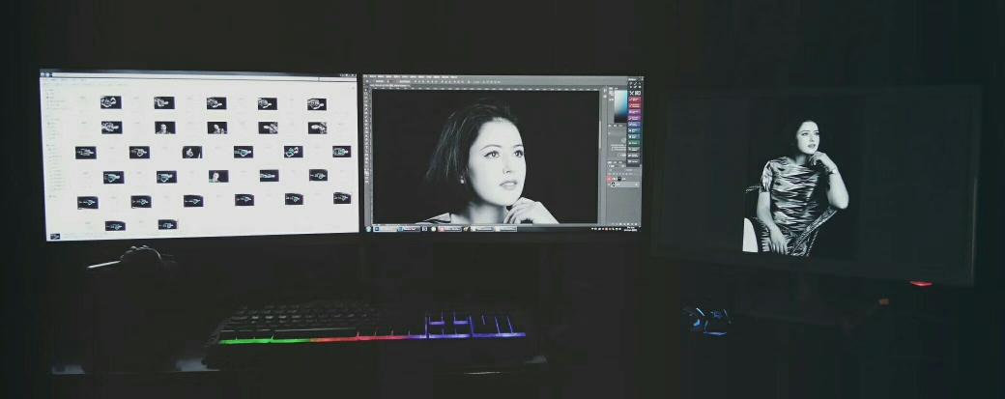Toggle the red-highlighted layer visibility eye
The height and width of the screenshot is (399, 1005).
pos(610,179)
